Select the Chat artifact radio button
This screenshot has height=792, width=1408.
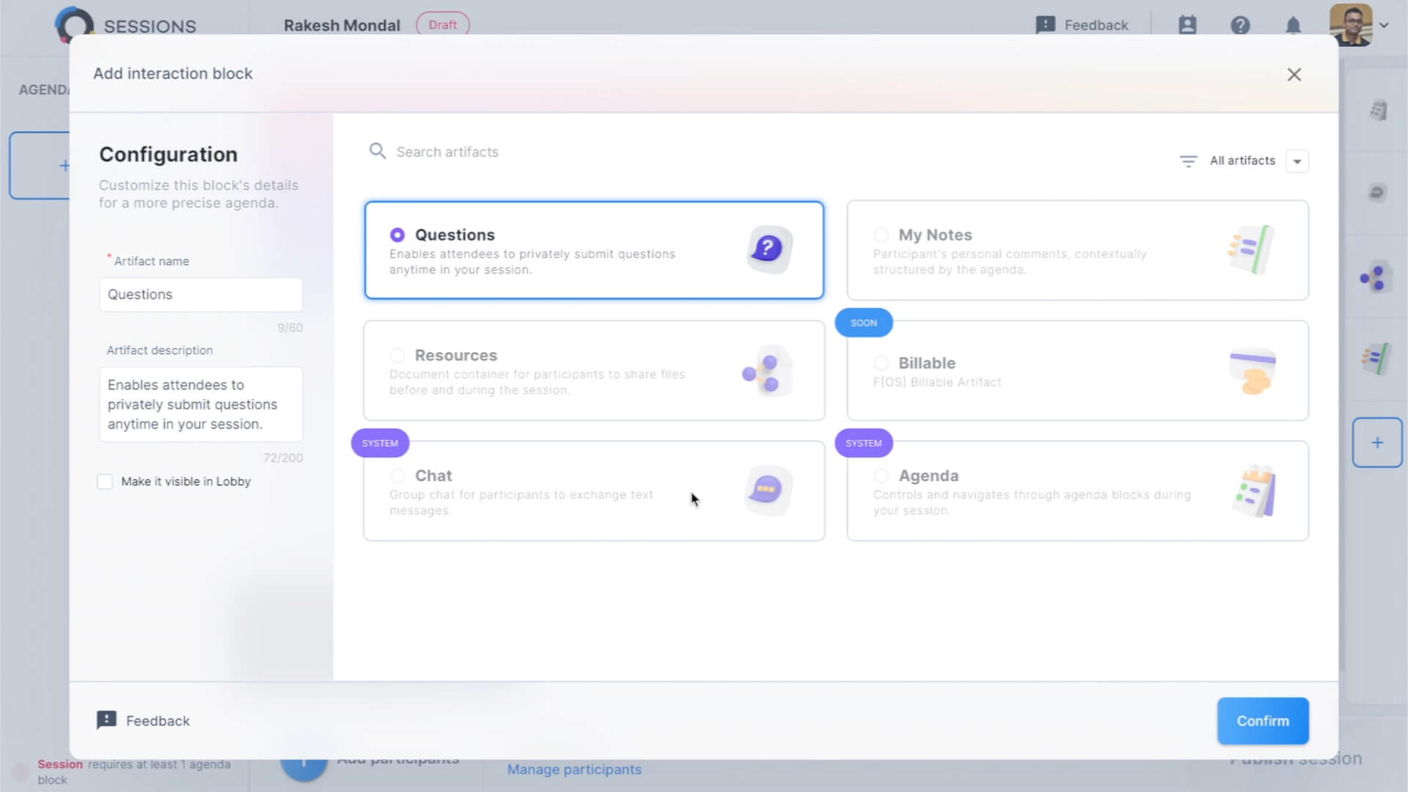pyautogui.click(x=397, y=475)
